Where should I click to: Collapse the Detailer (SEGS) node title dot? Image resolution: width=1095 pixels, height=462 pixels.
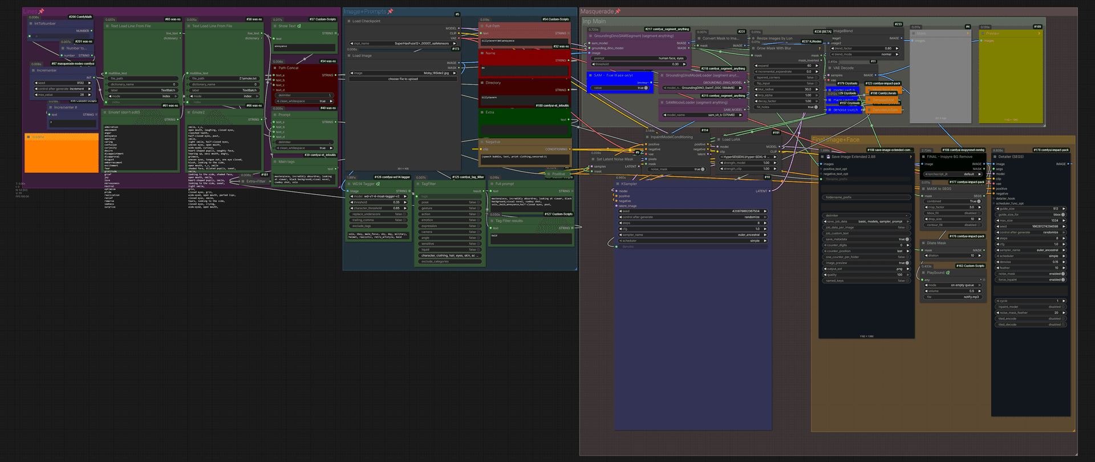[995, 156]
